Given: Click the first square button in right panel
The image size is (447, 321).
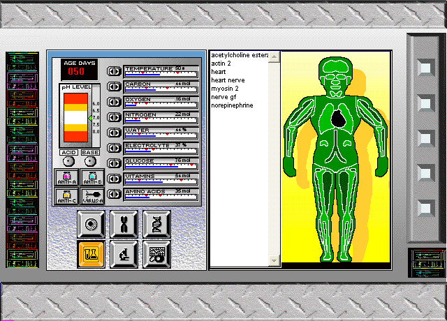Looking at the screenshot, I should pyautogui.click(x=425, y=68).
